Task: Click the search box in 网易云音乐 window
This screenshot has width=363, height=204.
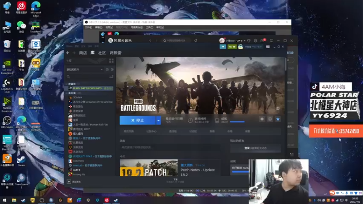Action: click(176, 40)
